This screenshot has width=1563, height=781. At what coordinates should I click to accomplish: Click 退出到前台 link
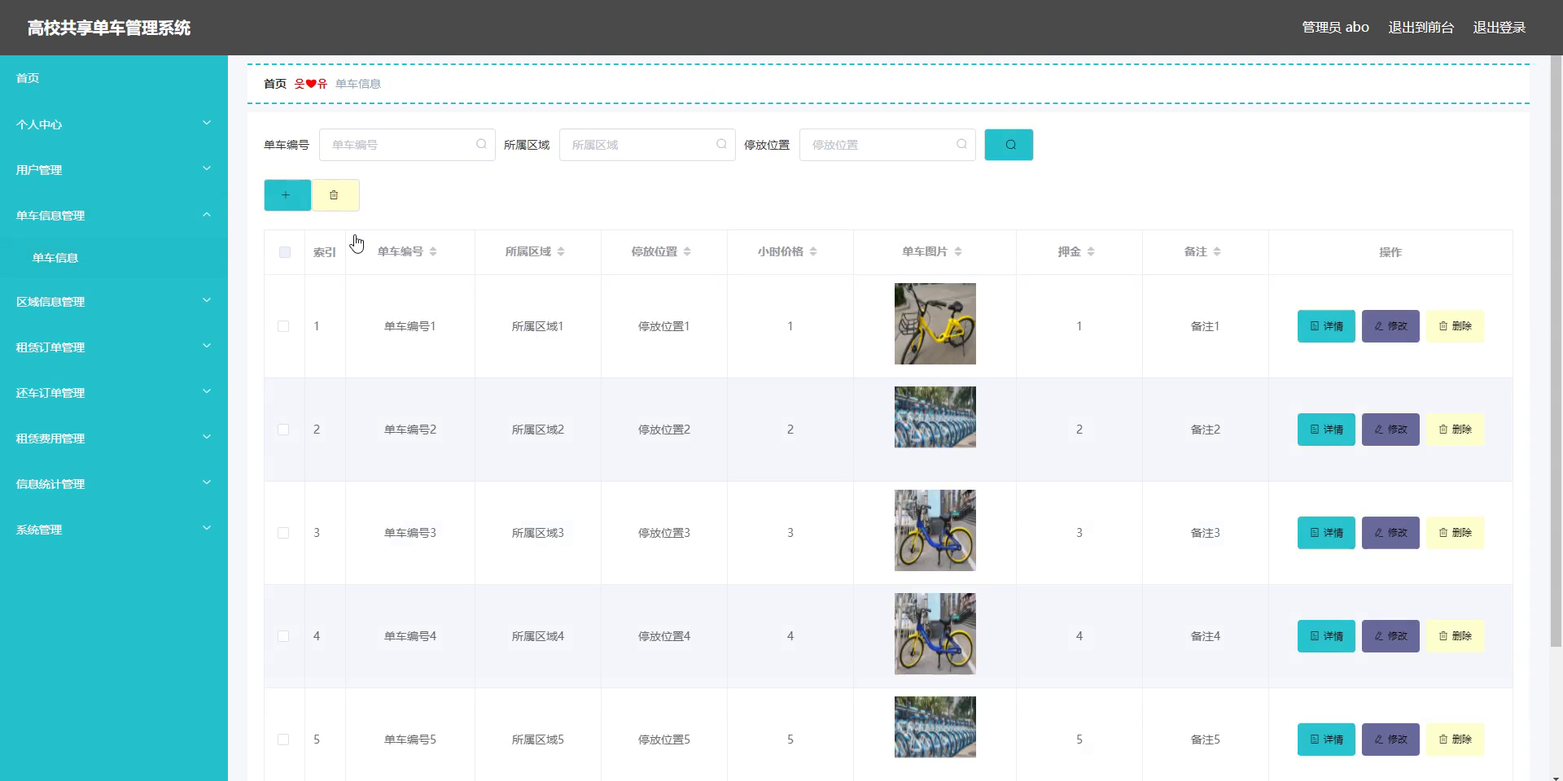coord(1421,28)
